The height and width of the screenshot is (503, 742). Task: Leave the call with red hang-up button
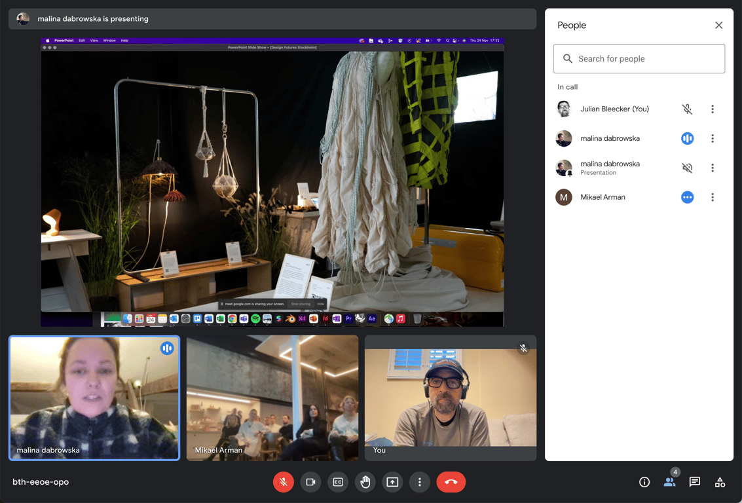(x=451, y=481)
